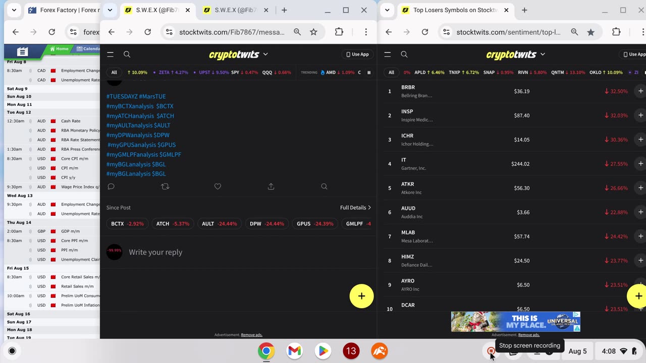
Task: Click the reshare icon under post
Action: click(x=165, y=187)
